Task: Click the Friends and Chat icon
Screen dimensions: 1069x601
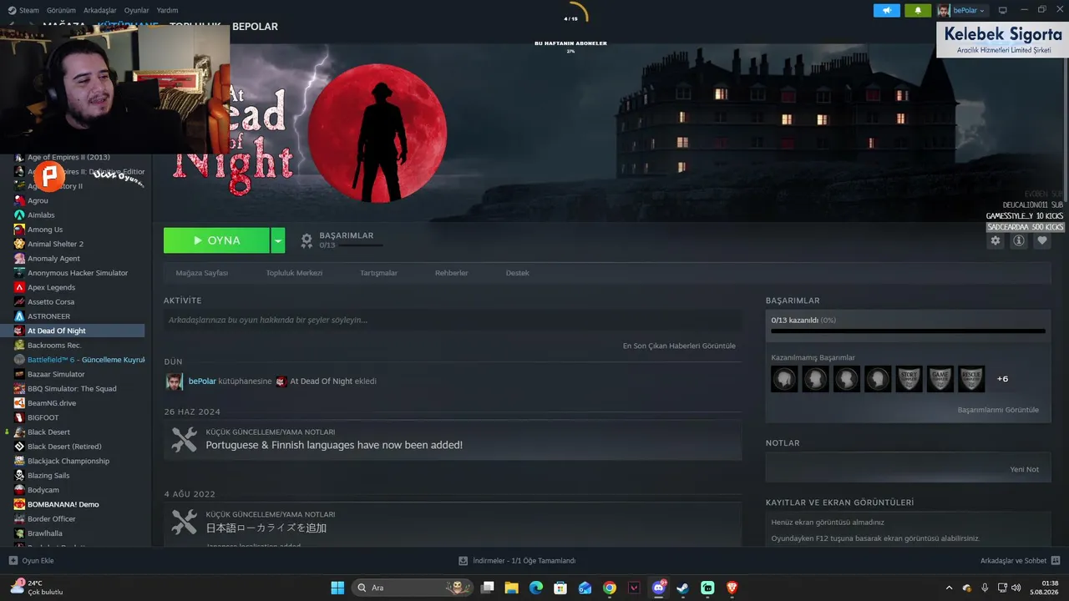Action: point(1056,561)
